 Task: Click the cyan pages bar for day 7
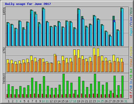point(32,28)
